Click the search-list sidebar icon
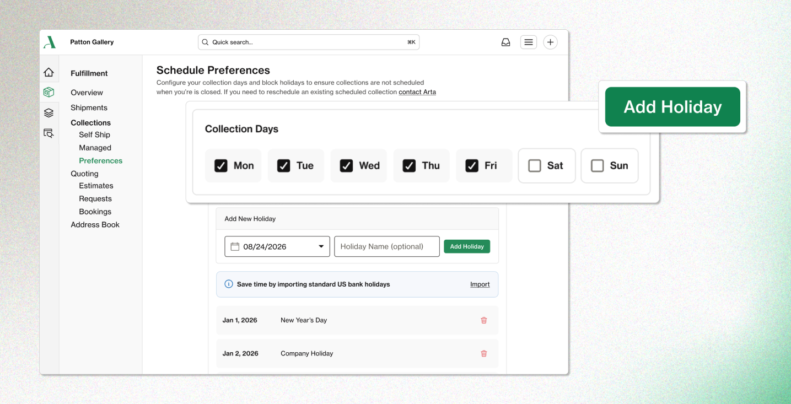Screen dimensions: 791x404 (x=49, y=133)
